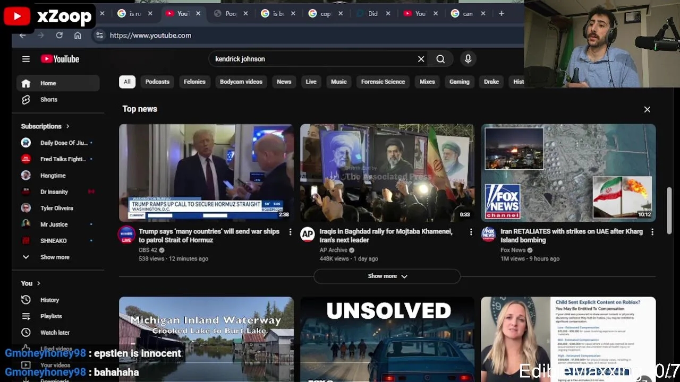This screenshot has height=382, width=680.
Task: Dismiss the Top news section
Action: coord(647,109)
